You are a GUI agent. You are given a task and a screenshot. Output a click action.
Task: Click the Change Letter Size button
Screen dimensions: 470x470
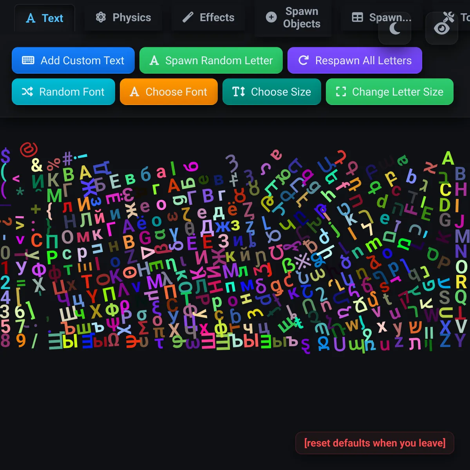click(390, 92)
